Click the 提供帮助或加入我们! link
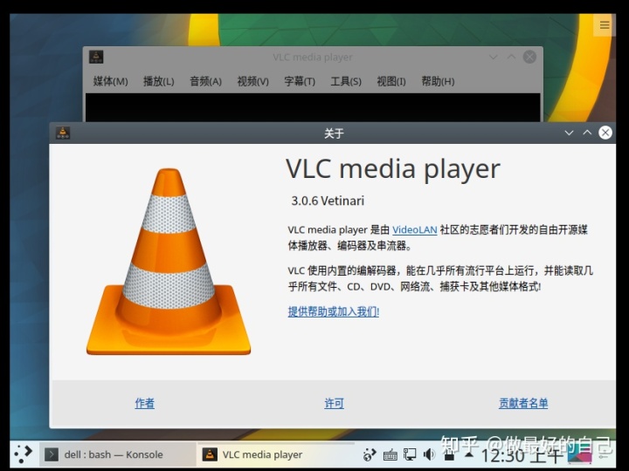 pyautogui.click(x=334, y=311)
